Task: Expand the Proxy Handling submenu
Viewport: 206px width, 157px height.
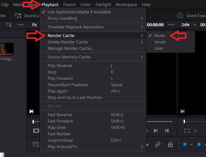Action: (x=93, y=18)
